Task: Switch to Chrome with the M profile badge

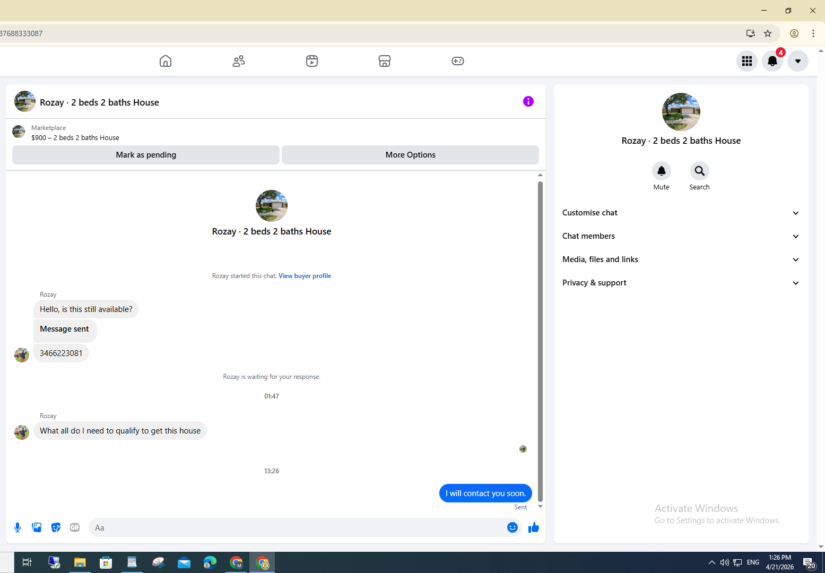Action: click(236, 562)
